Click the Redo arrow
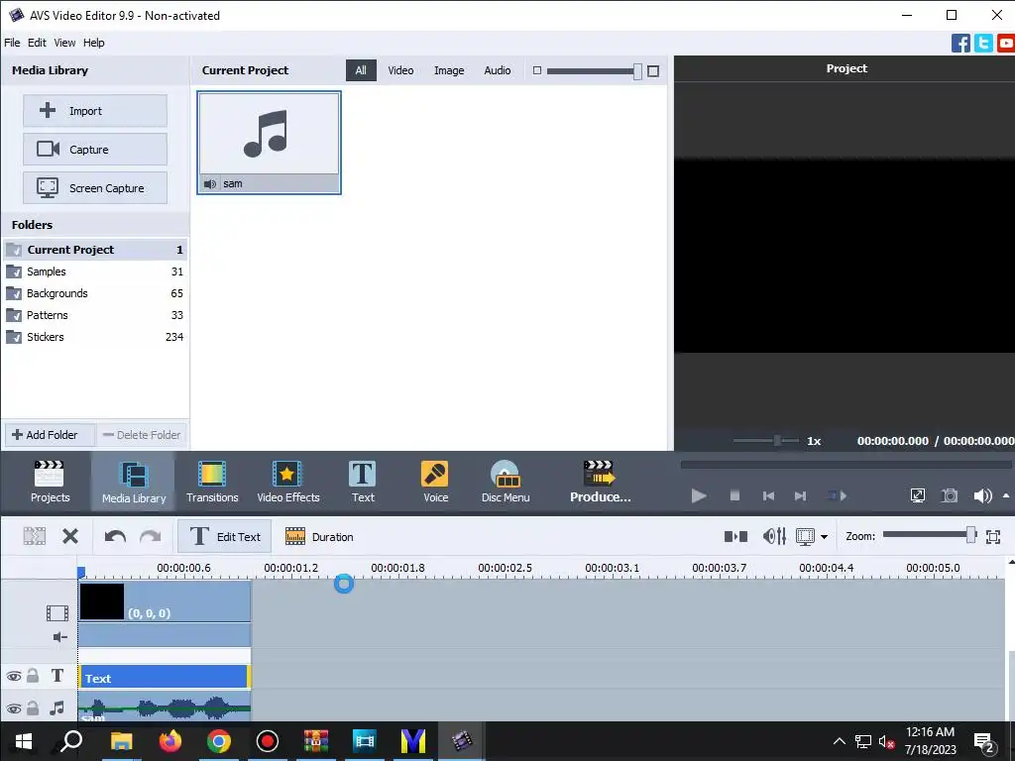This screenshot has height=761, width=1015. click(x=151, y=536)
